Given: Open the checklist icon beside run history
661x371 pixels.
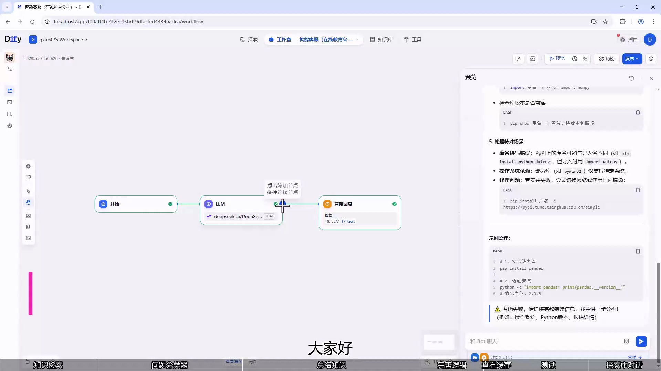Looking at the screenshot, I should (585, 59).
